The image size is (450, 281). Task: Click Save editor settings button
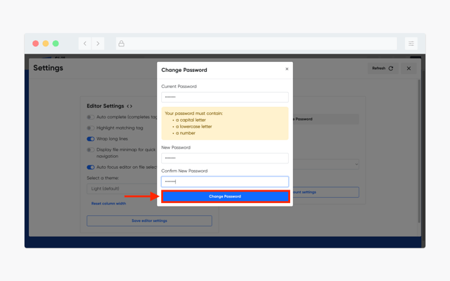pyautogui.click(x=149, y=220)
